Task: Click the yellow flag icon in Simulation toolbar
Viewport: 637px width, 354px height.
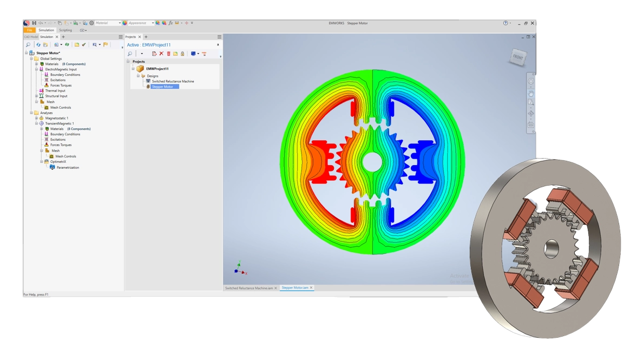Action: tap(106, 44)
